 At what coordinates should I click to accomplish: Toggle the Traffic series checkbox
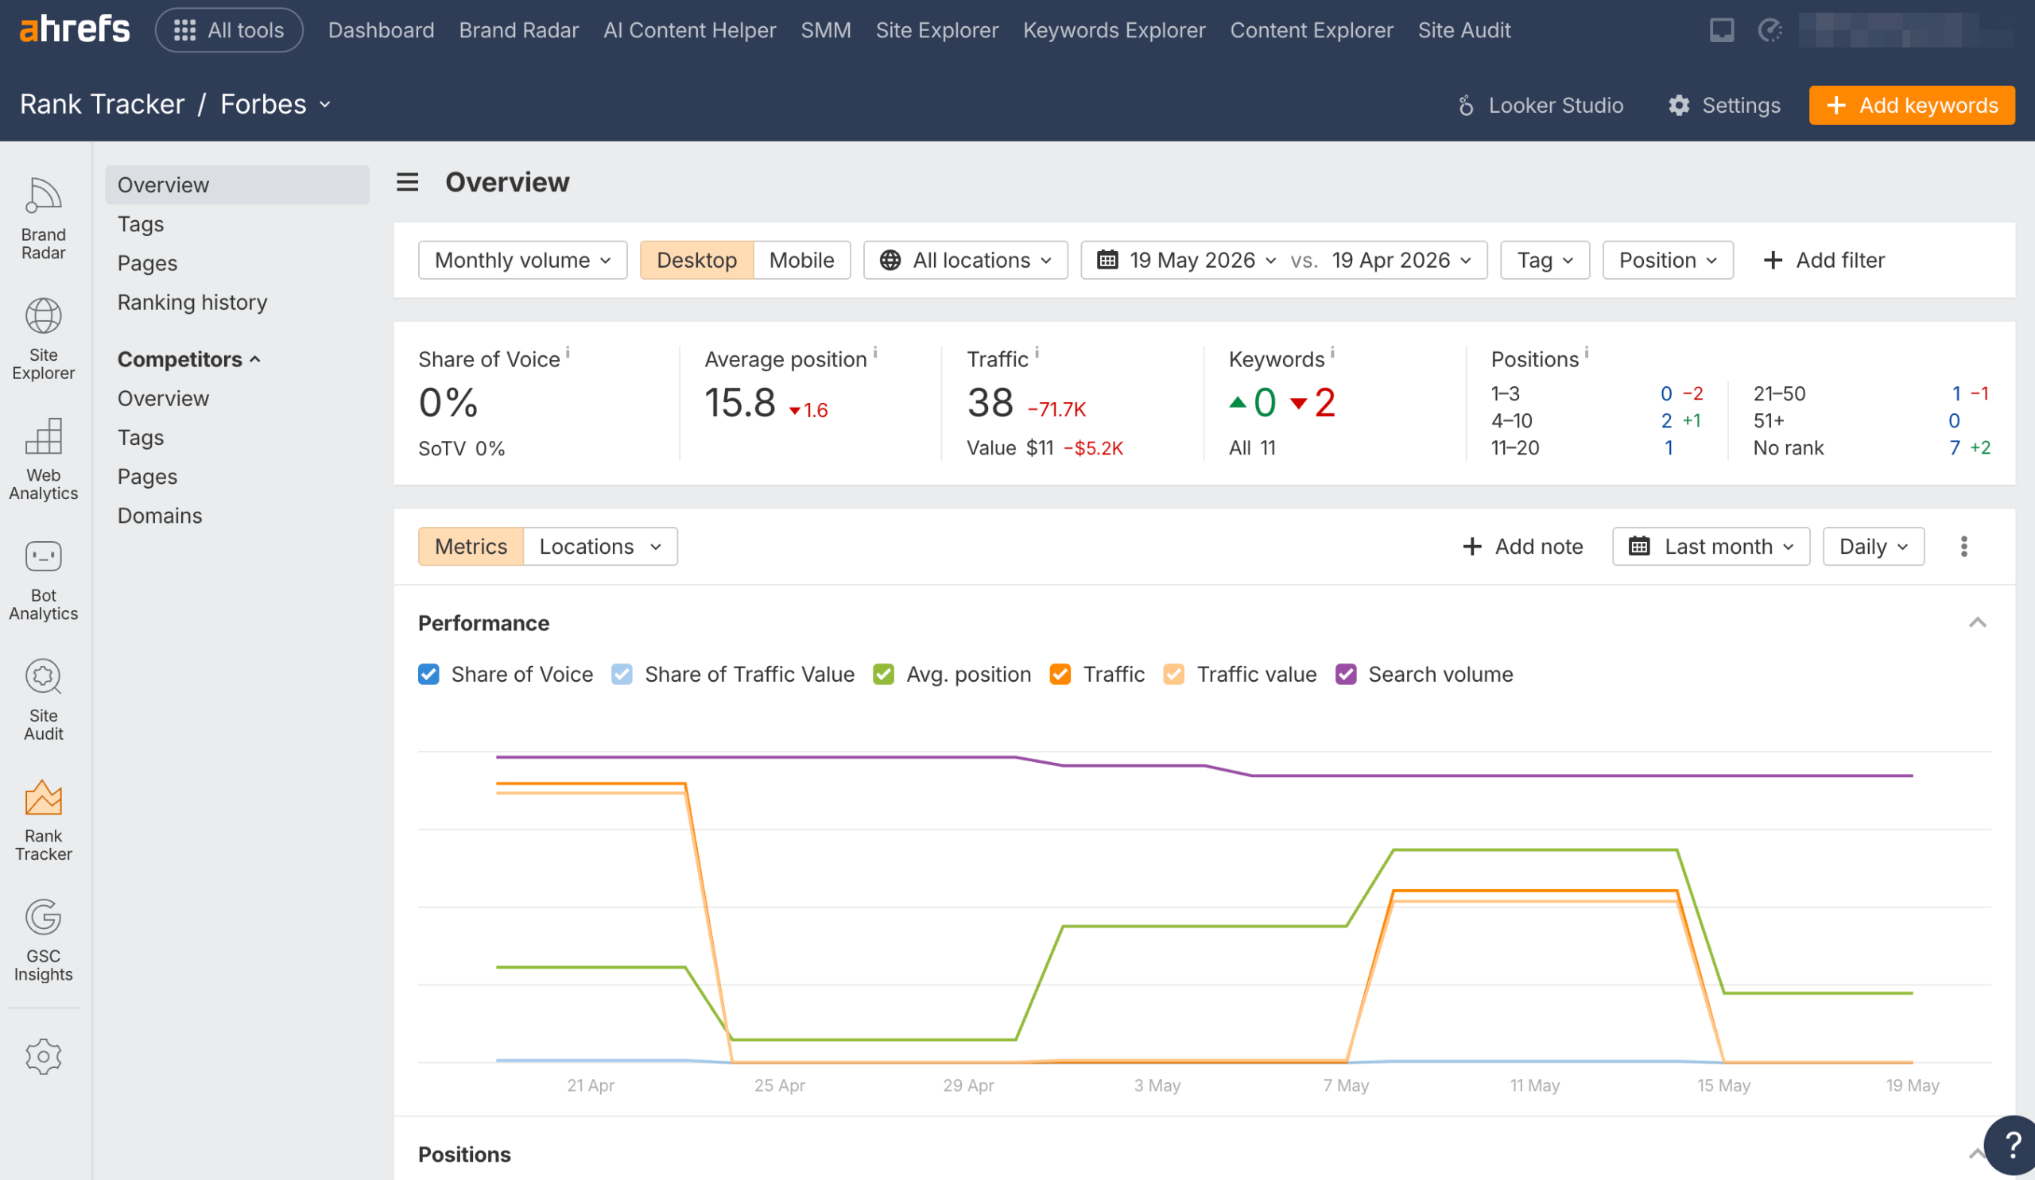tap(1060, 674)
